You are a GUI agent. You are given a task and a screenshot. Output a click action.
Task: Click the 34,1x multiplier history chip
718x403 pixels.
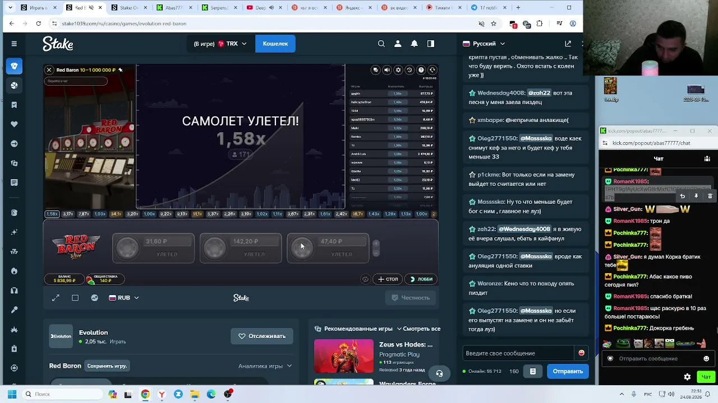(x=116, y=214)
